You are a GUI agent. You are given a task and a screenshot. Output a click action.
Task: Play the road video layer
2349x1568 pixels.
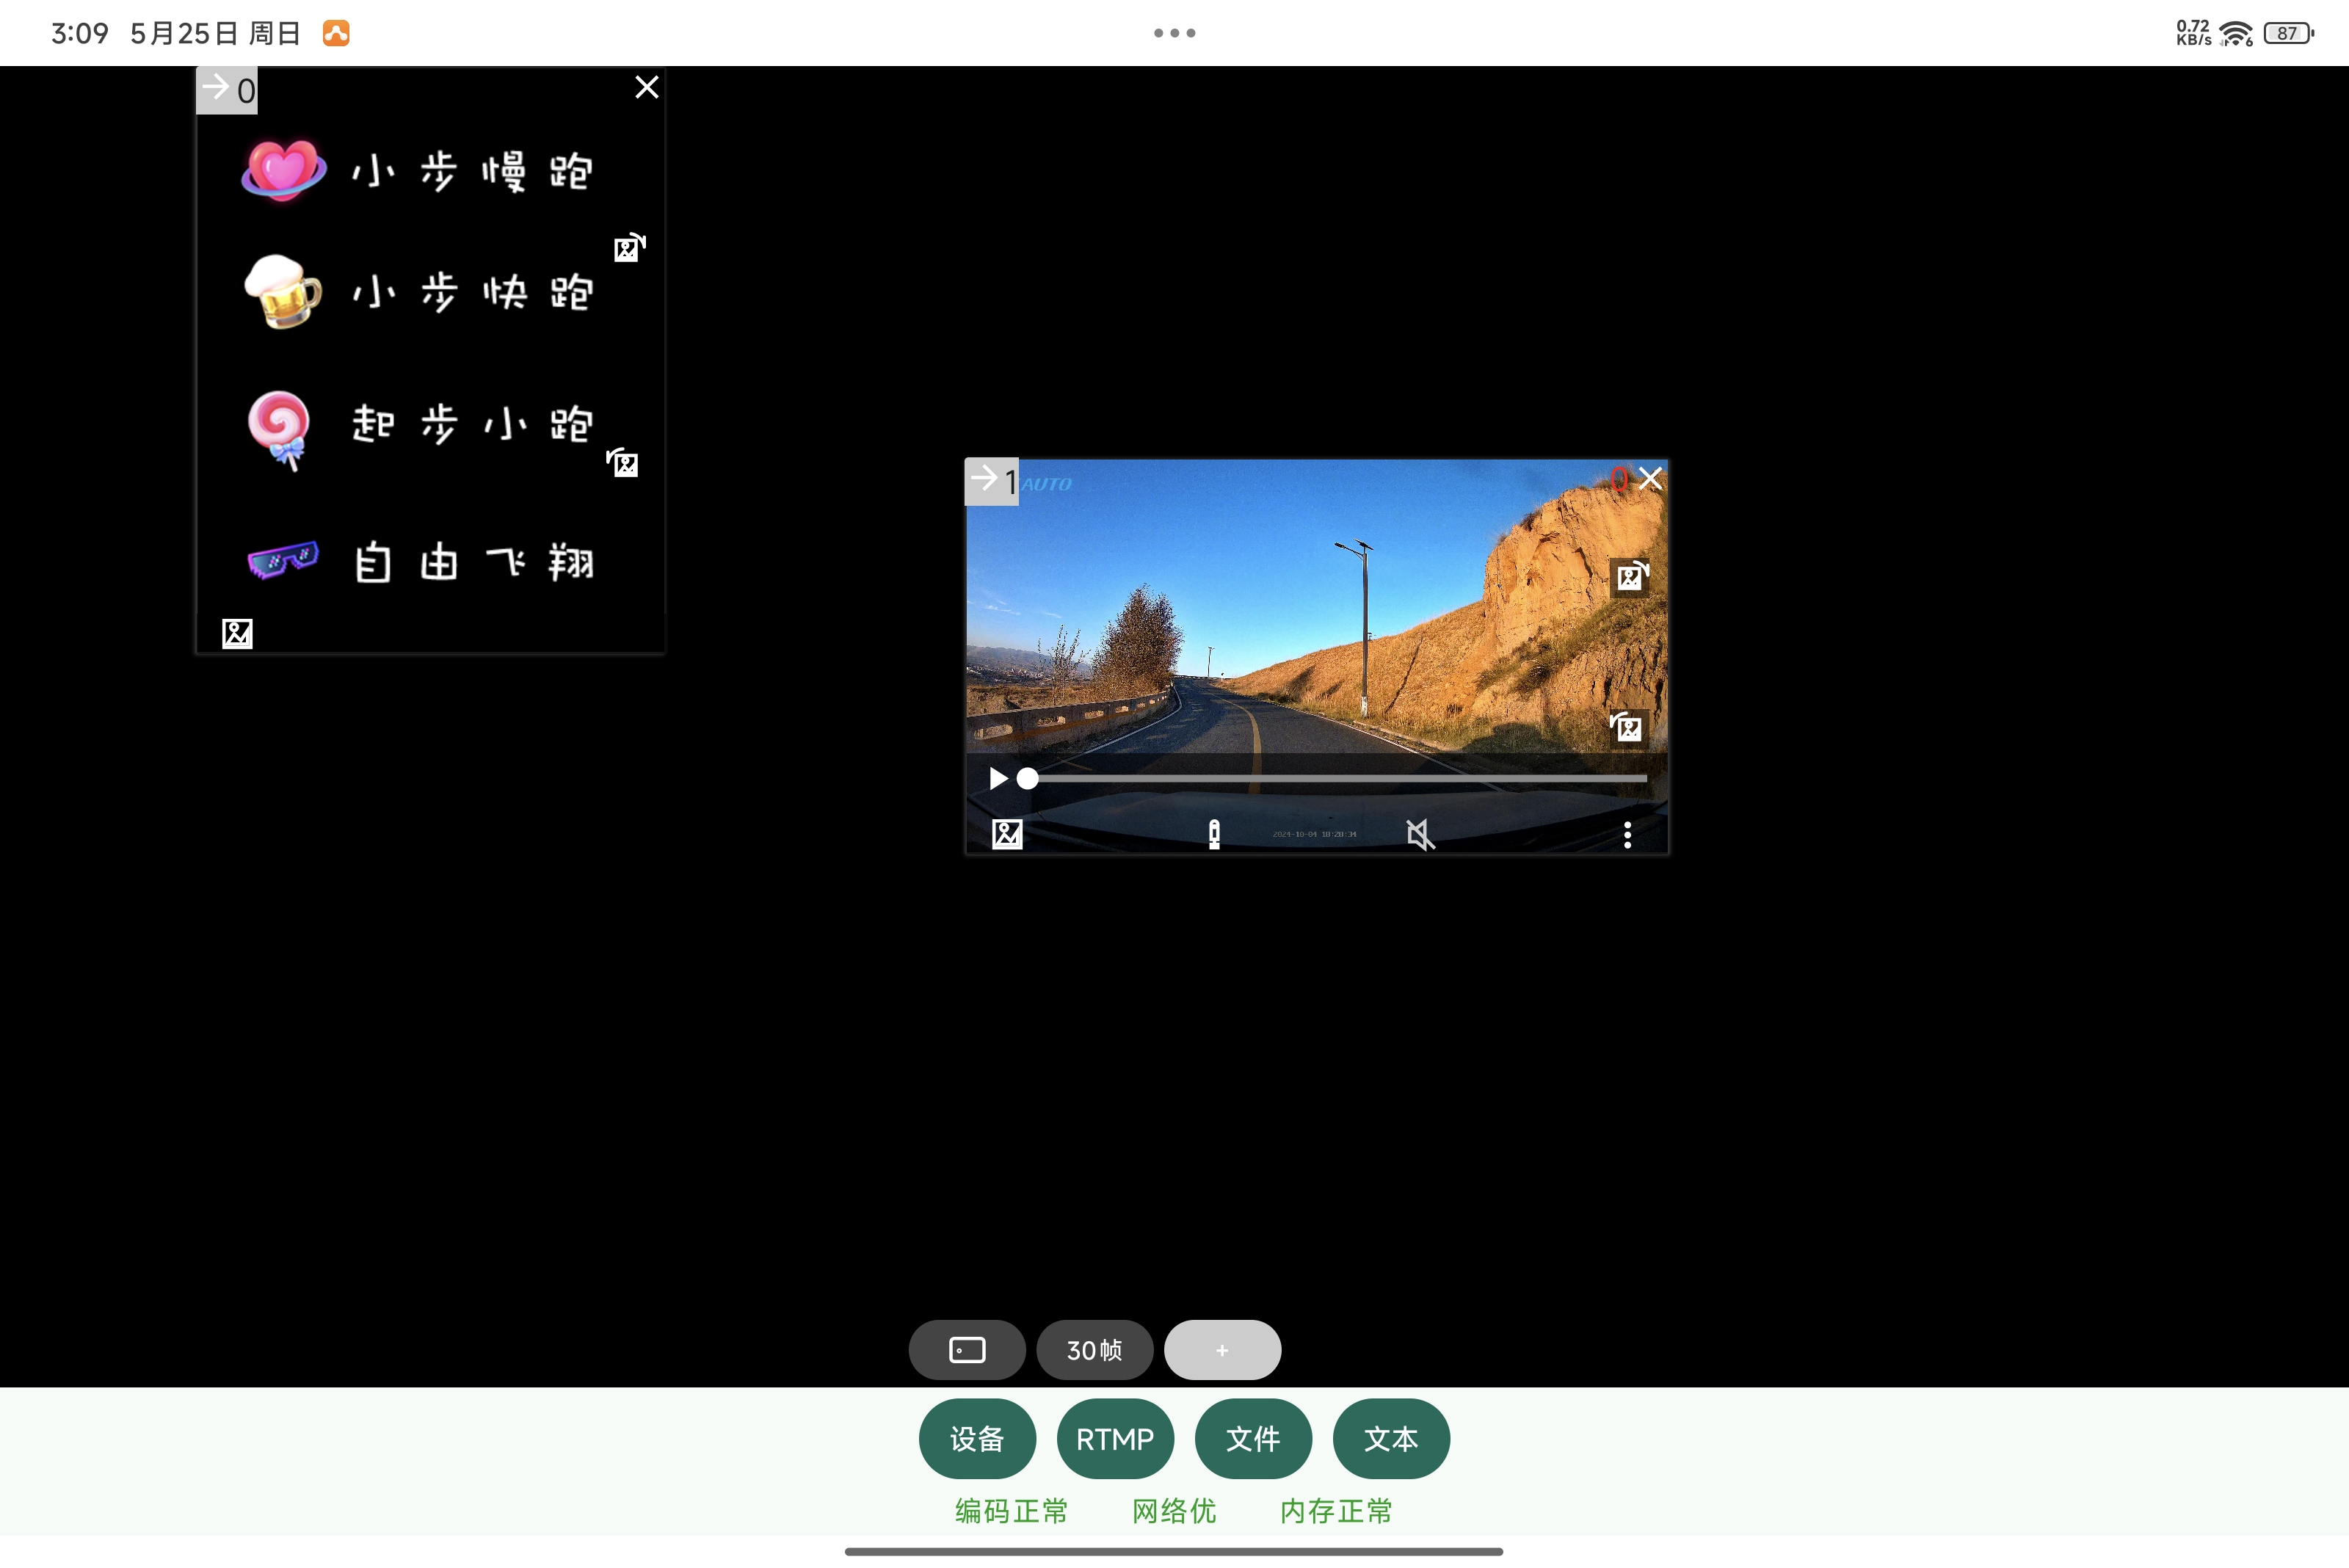[x=997, y=778]
